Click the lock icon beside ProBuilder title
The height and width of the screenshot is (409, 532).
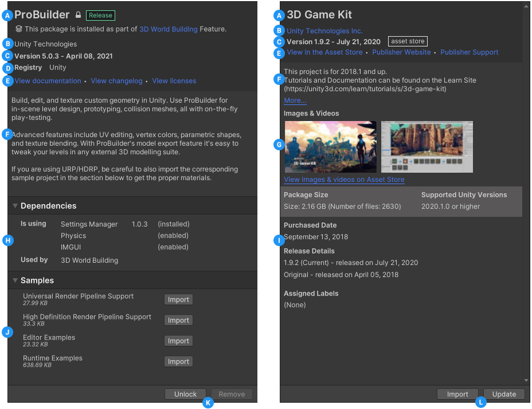[x=78, y=15]
